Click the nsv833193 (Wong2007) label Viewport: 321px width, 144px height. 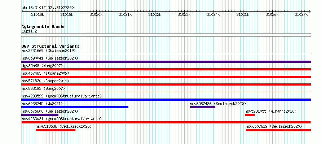[43, 88]
